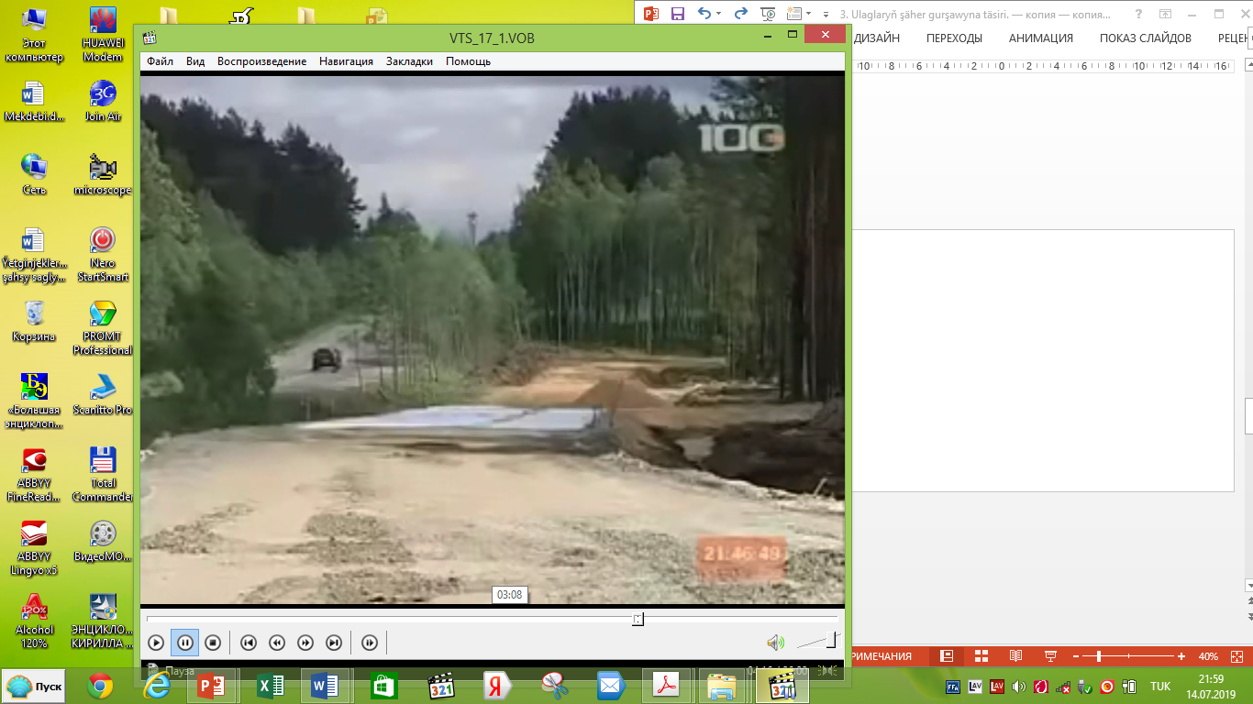Open the Навигация menu
1253x704 pixels.
(x=346, y=61)
